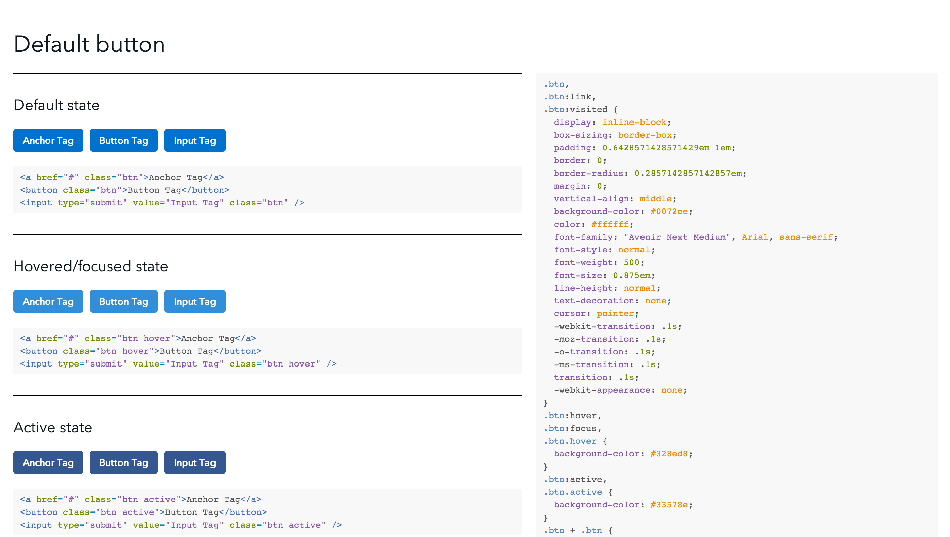Click the Active state section heading
The width and height of the screenshot is (950, 537).
[x=53, y=428]
